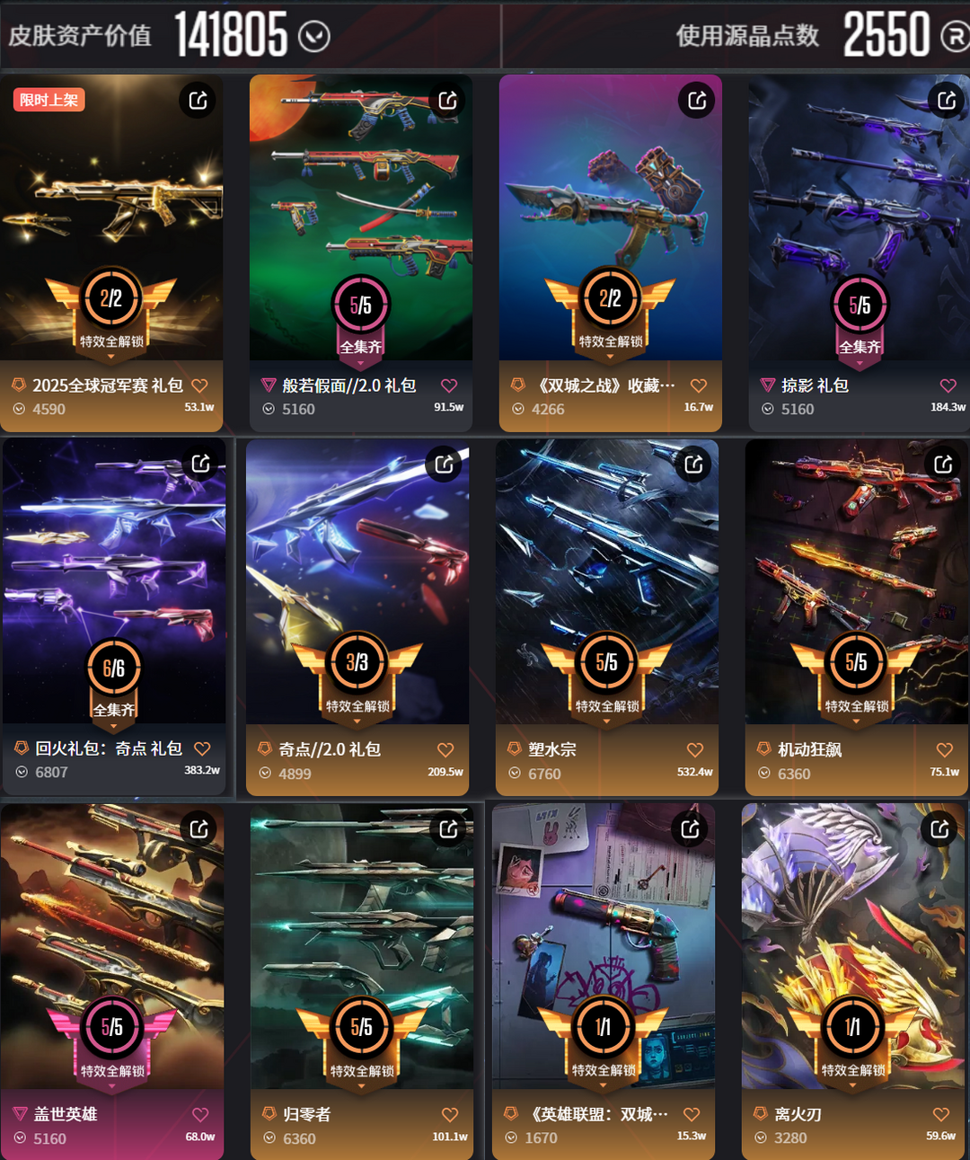Open the 回火礼包：奇点 礼包 title
The width and height of the screenshot is (970, 1160).
(x=109, y=748)
